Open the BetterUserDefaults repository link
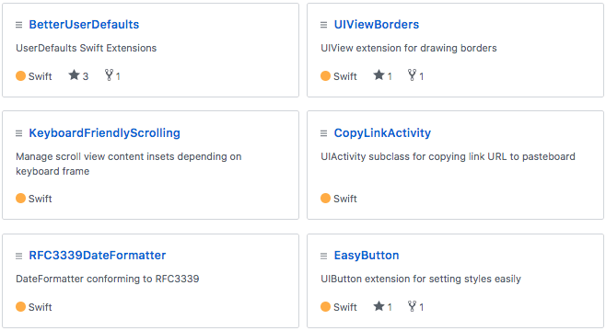This screenshot has width=606, height=331. (x=84, y=25)
